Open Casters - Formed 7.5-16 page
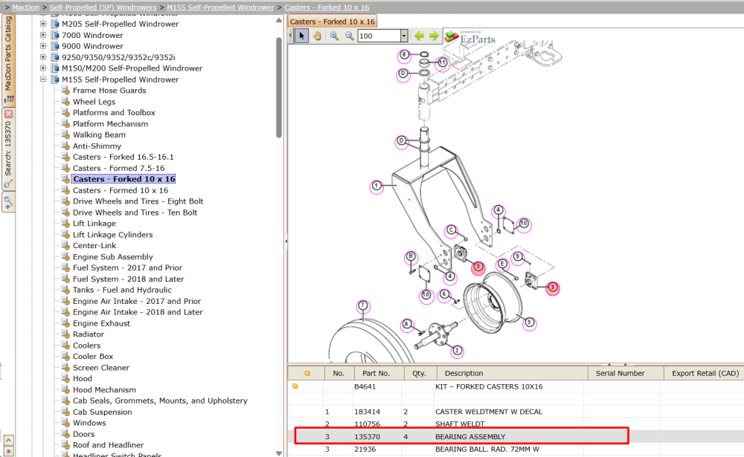Viewport: 744px width, 457px height. click(118, 168)
